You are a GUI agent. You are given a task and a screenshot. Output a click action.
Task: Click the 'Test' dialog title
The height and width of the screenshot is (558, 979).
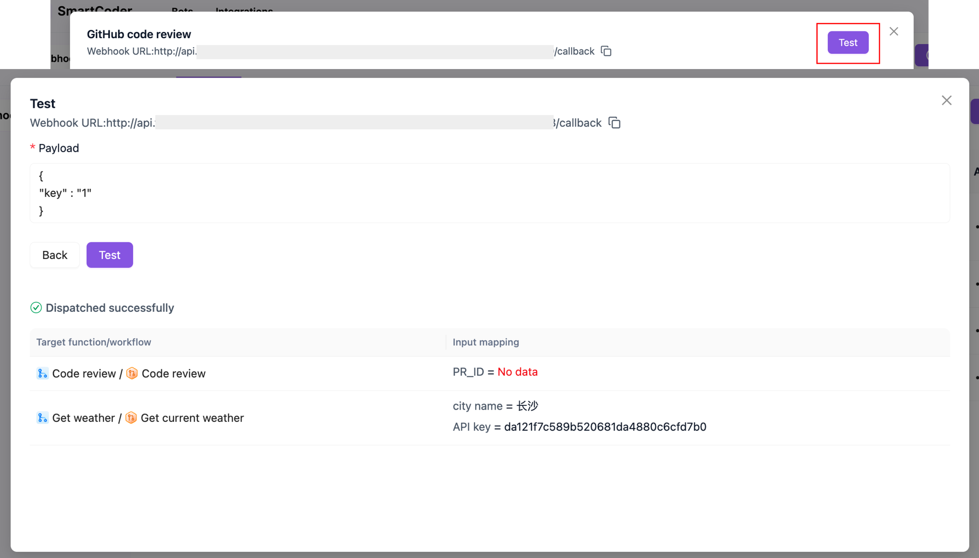43,104
